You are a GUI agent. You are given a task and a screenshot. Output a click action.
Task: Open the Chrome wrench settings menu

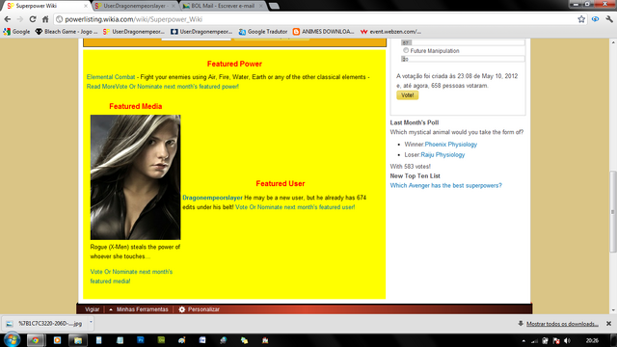pos(609,19)
